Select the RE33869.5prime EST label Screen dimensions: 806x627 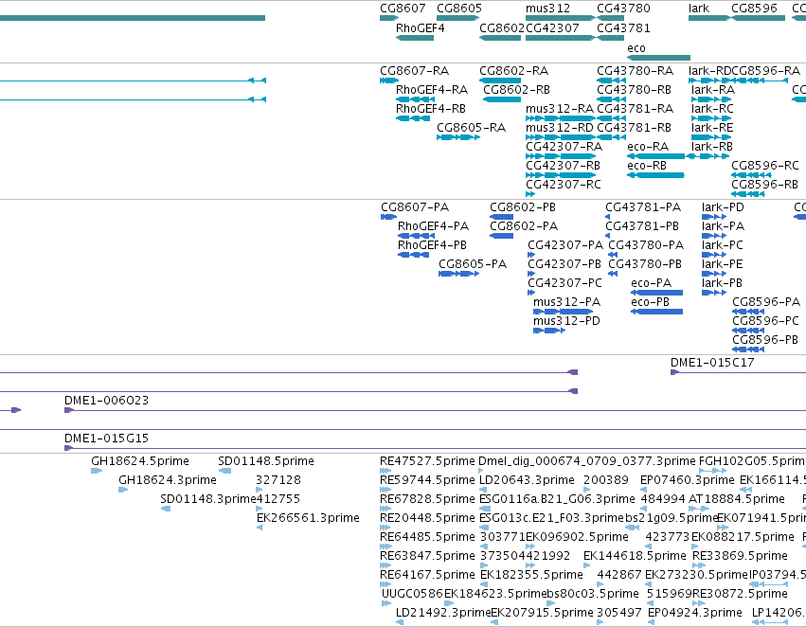pyautogui.click(x=740, y=557)
